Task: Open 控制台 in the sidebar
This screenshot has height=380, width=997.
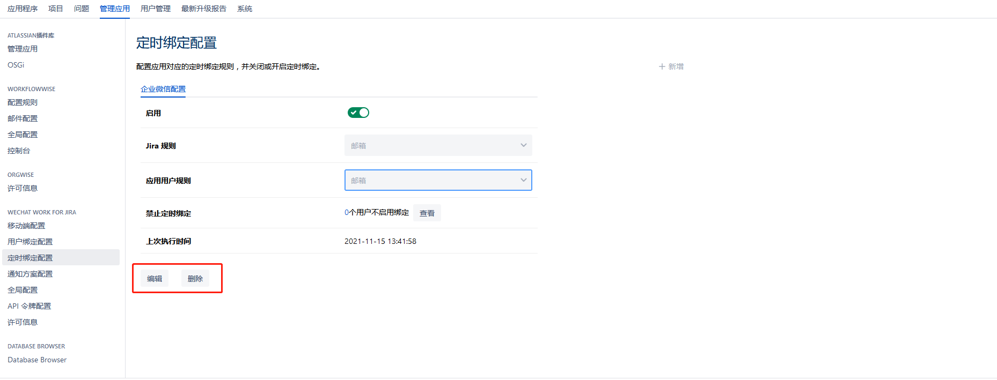Action: pos(19,151)
